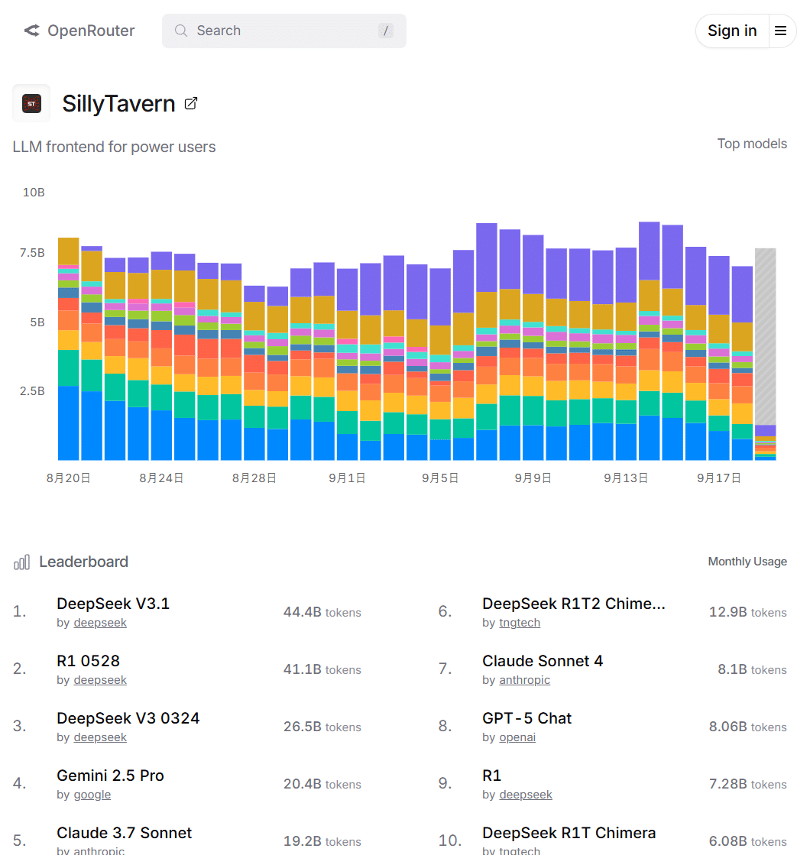Open the DeepSeek V3.1 model page
810x855 pixels.
pyautogui.click(x=113, y=604)
